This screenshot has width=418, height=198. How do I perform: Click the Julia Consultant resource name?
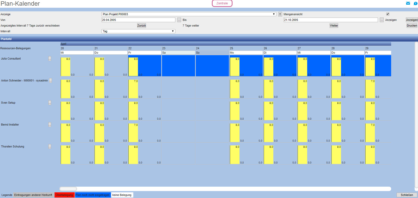(11, 59)
